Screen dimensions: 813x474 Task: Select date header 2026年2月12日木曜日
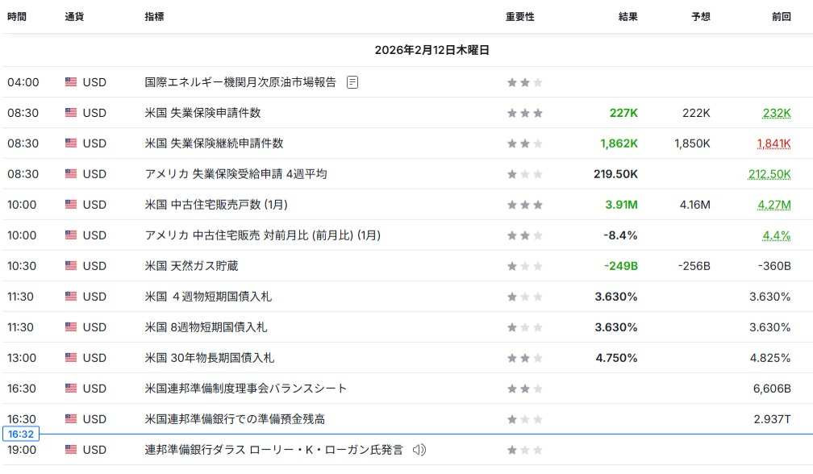tap(432, 50)
